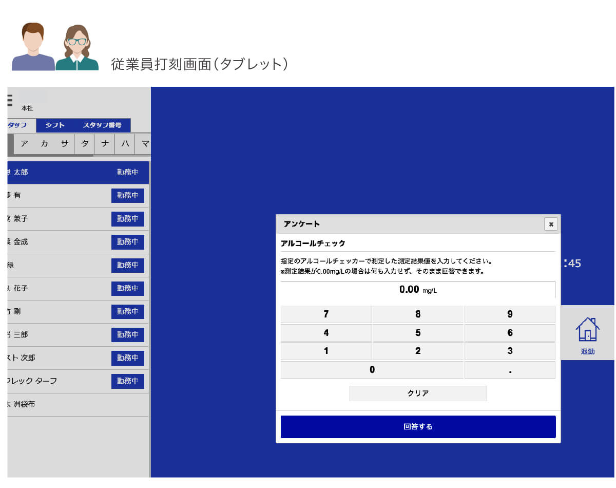Switch to the シフト tab
The height and width of the screenshot is (488, 616).
tap(55, 125)
